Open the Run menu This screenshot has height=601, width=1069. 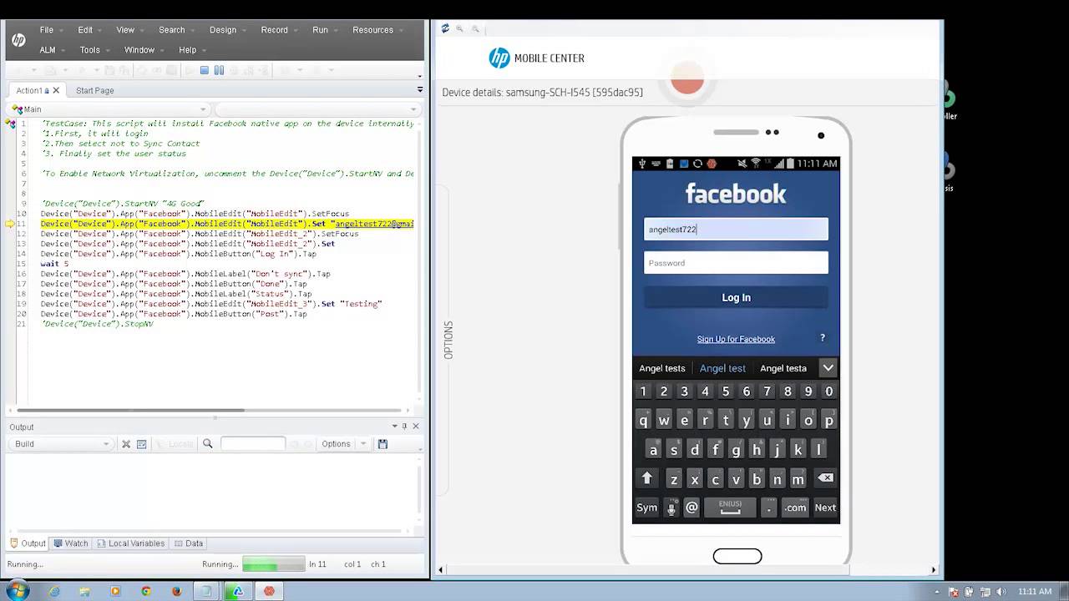coord(320,30)
